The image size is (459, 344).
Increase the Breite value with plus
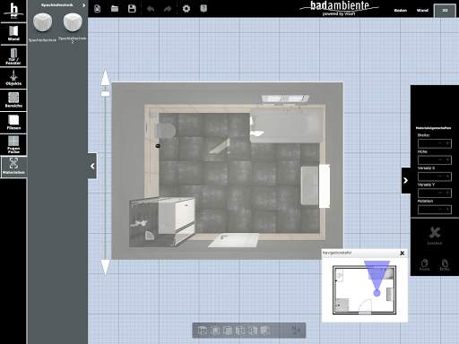[447, 143]
